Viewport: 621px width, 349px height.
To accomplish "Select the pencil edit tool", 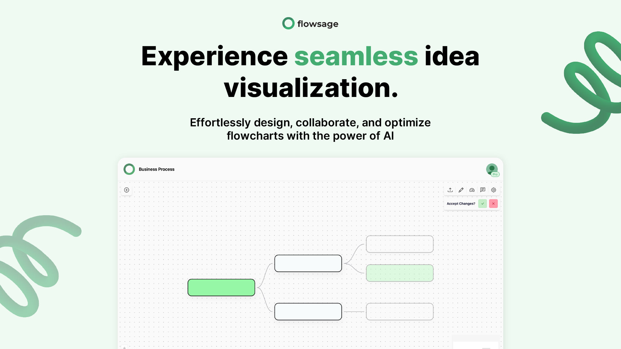I will point(461,190).
